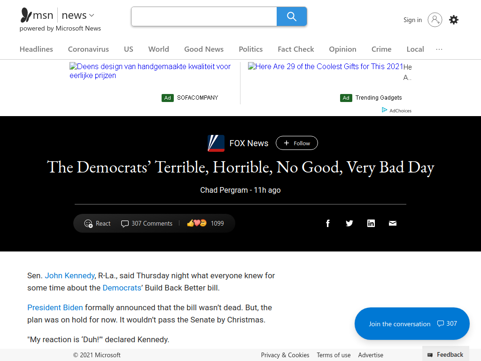Select the Politics tab
Image resolution: width=481 pixels, height=361 pixels.
click(x=251, y=49)
